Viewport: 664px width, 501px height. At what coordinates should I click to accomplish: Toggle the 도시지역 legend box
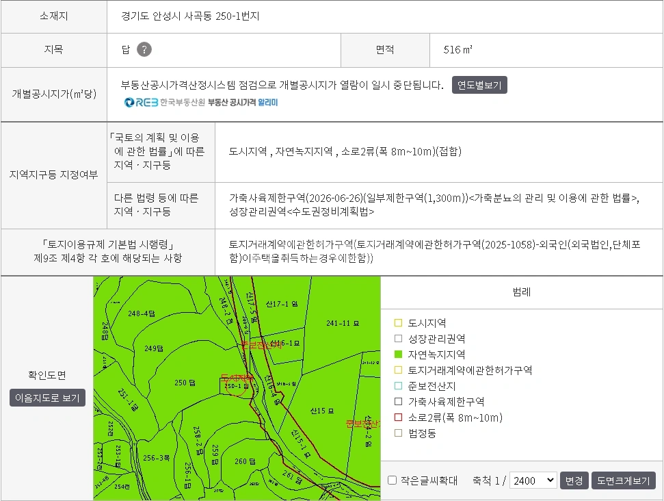point(398,323)
